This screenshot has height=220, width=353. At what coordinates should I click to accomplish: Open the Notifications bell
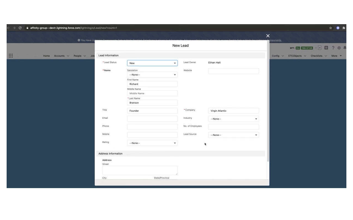345,48
